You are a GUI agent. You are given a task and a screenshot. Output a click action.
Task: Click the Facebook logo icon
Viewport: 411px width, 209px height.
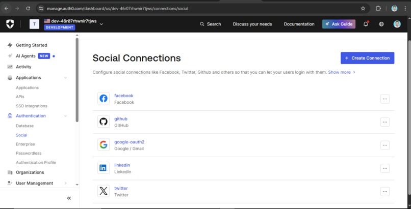[104, 99]
